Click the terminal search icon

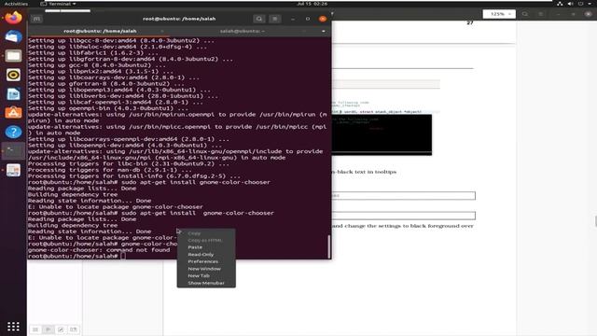(259, 19)
